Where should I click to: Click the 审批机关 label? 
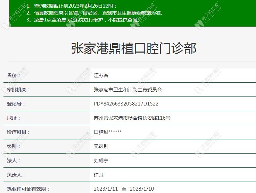pos(18,90)
